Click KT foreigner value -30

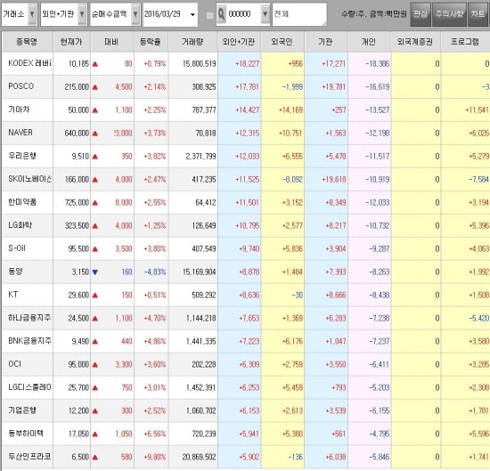pos(298,295)
